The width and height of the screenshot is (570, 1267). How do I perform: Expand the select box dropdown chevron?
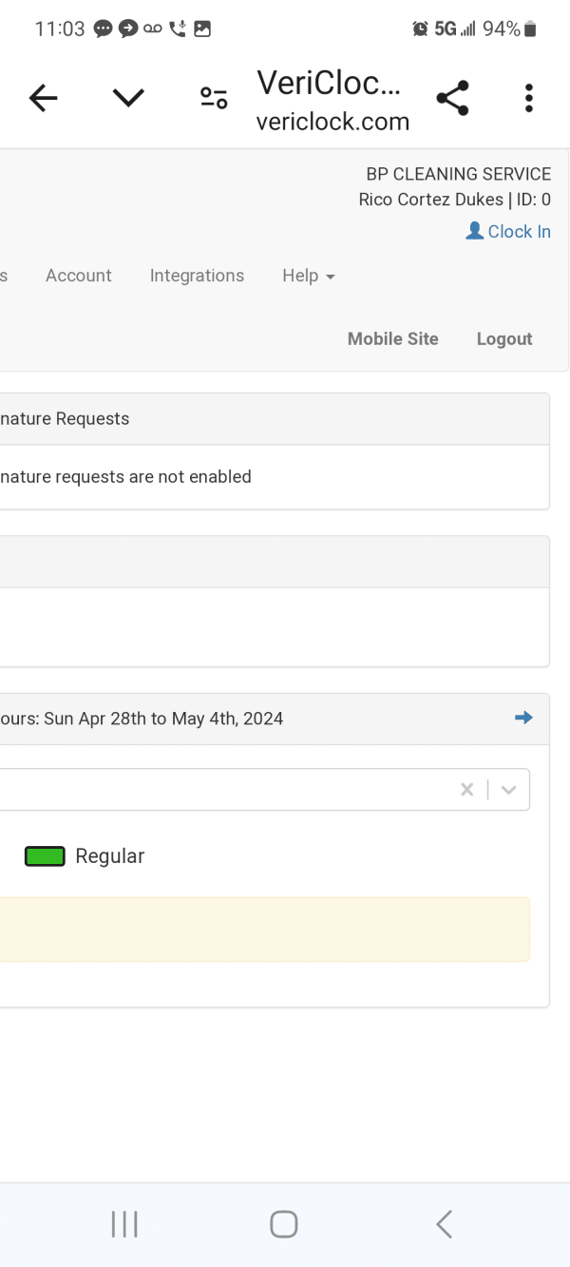click(508, 789)
